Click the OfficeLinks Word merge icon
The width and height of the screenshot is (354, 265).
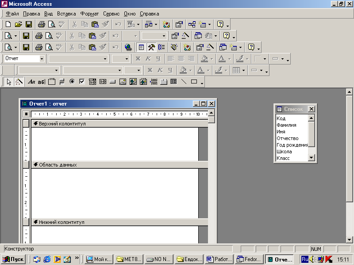point(131,24)
